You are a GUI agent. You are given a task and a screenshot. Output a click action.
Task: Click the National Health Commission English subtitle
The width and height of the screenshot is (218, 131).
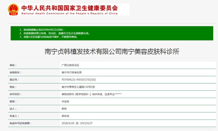[69, 13]
